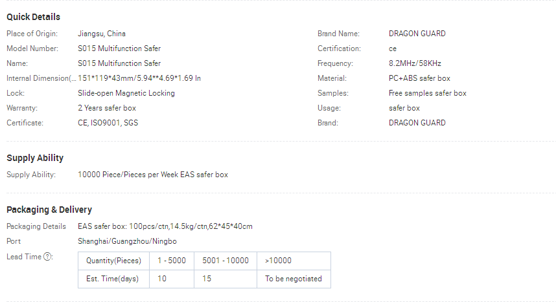The width and height of the screenshot is (556, 302).
Task: Click the truncated Internal Dimension label
Action: pyautogui.click(x=41, y=78)
